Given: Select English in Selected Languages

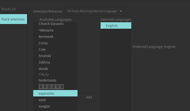Looking at the screenshot, I should 116,26.
